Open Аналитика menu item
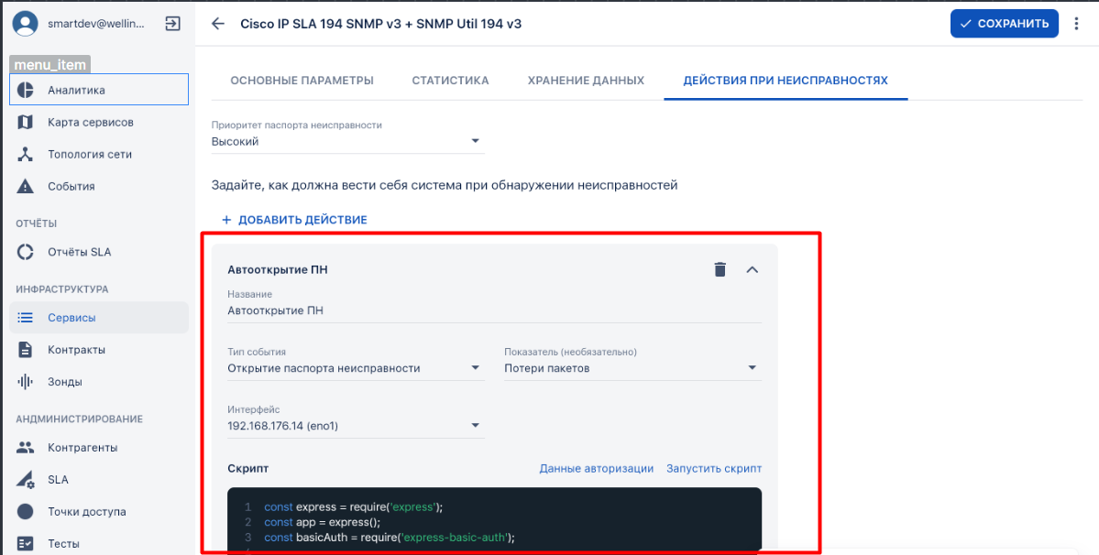The width and height of the screenshot is (1099, 555). pyautogui.click(x=99, y=90)
